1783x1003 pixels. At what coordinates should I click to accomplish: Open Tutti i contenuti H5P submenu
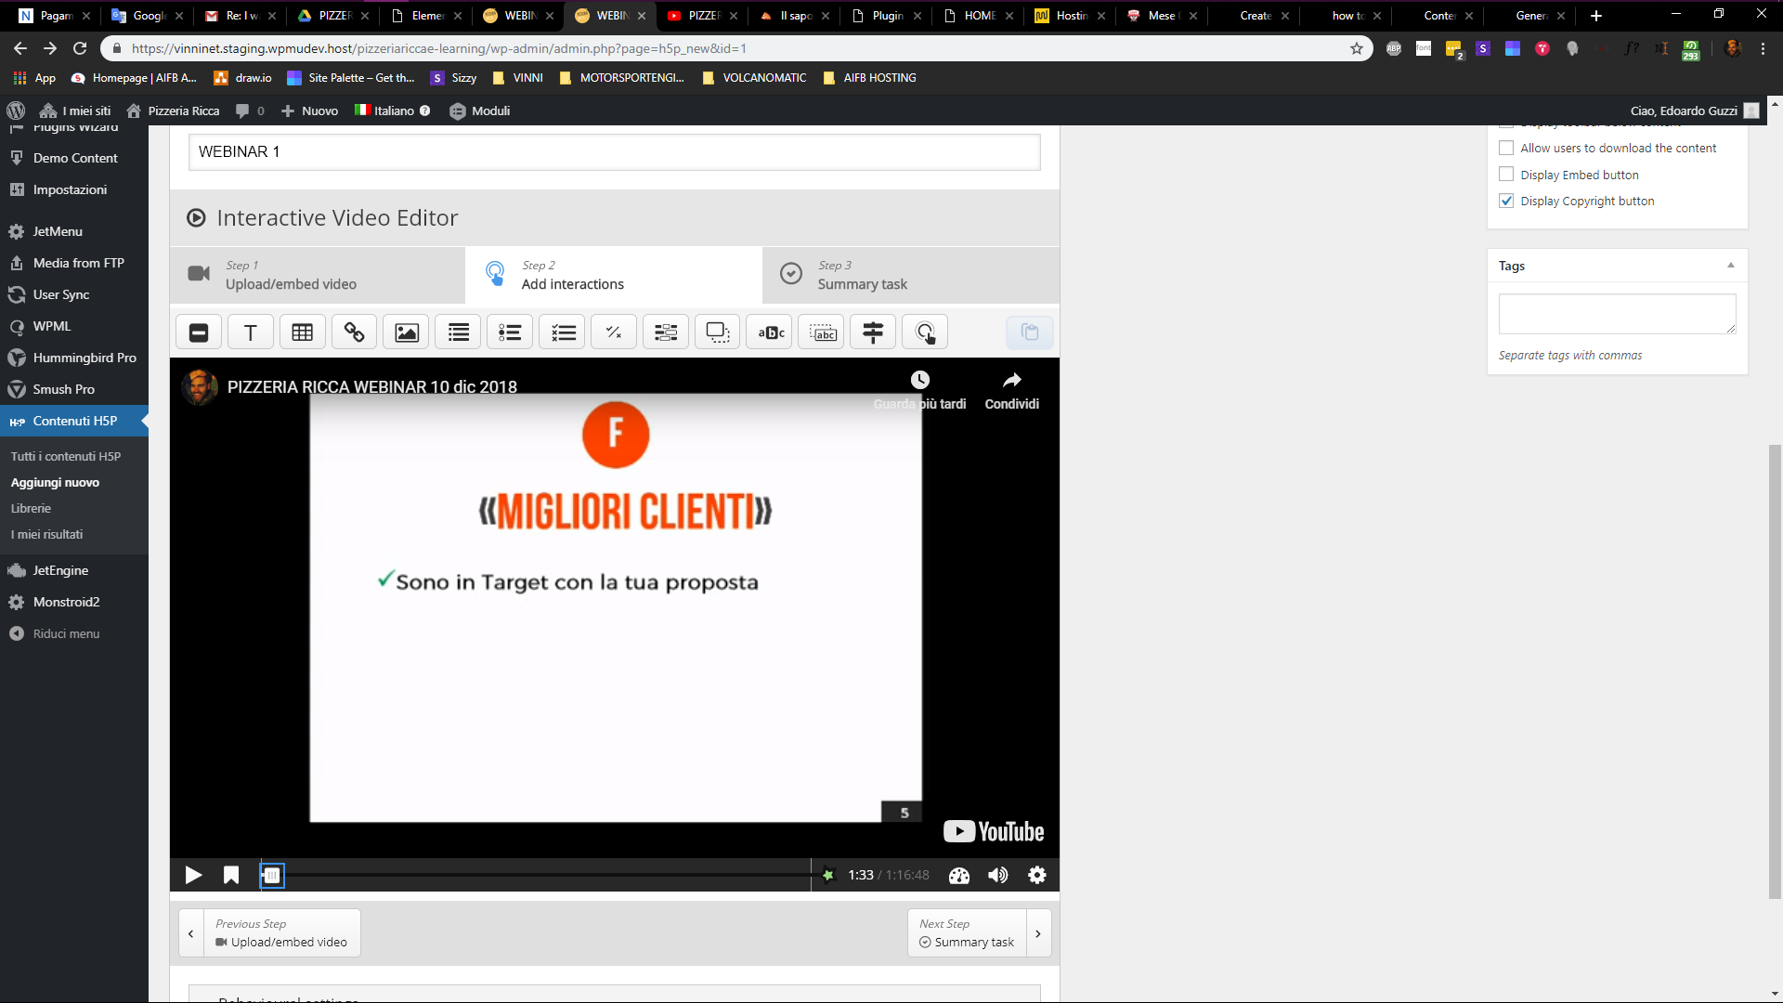click(66, 456)
